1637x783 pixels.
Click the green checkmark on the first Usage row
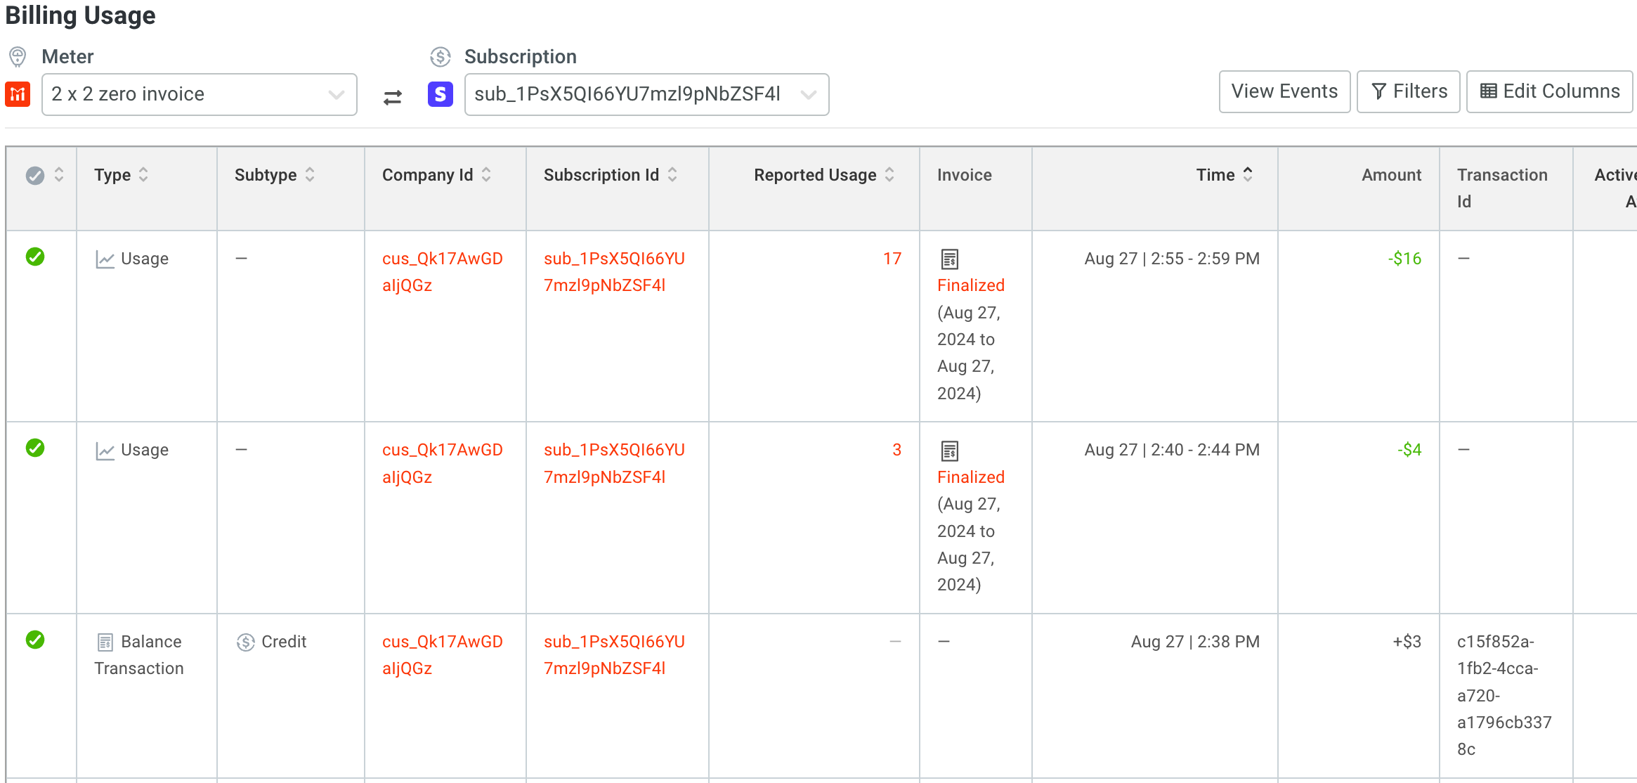[x=35, y=257]
